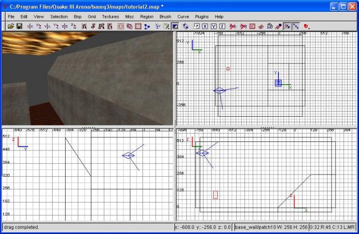Screen dimensions: 359x234
Task: Open the Region menu
Action: click(147, 17)
